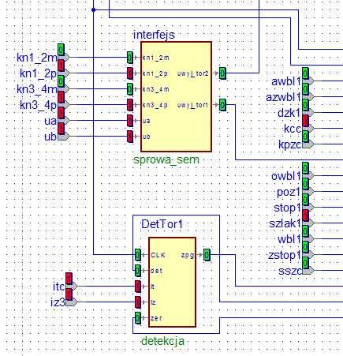Image resolution: width=343 pixels, height=356 pixels.
Task: Select the DetTor1 block title
Action: pyautogui.click(x=162, y=224)
